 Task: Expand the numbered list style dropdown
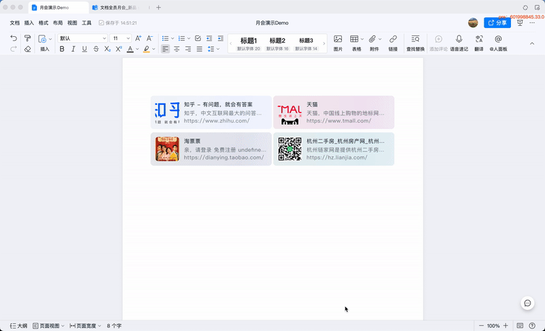[x=189, y=39]
